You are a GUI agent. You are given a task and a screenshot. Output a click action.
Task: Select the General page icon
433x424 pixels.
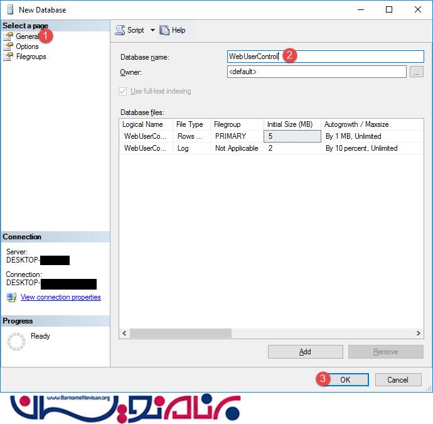coord(8,36)
